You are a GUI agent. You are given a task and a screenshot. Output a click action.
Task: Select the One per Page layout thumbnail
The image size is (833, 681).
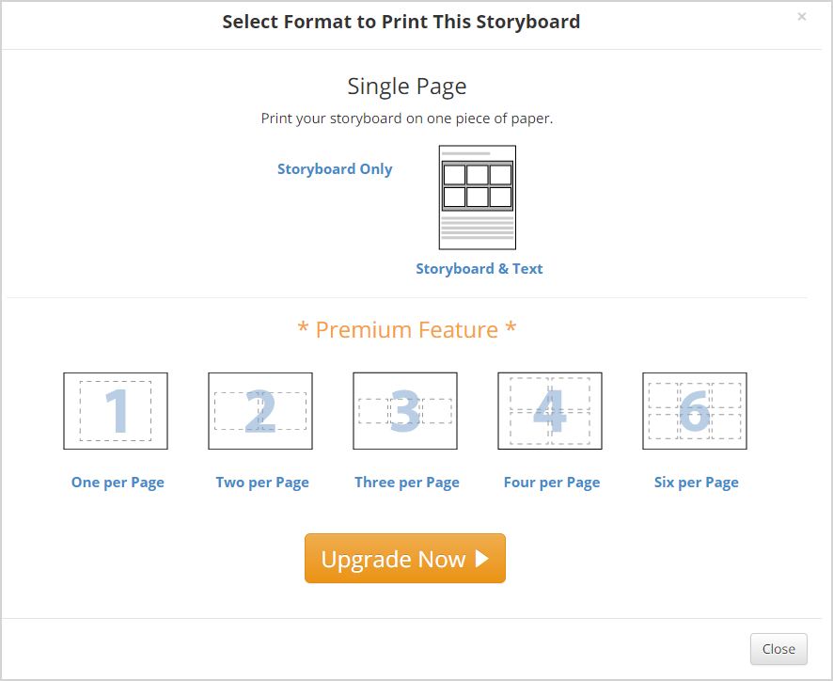(116, 411)
